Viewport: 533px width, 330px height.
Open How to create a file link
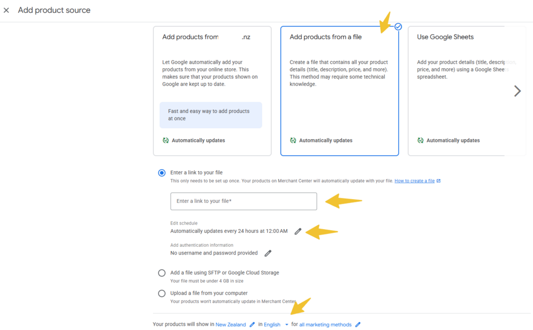coord(414,181)
